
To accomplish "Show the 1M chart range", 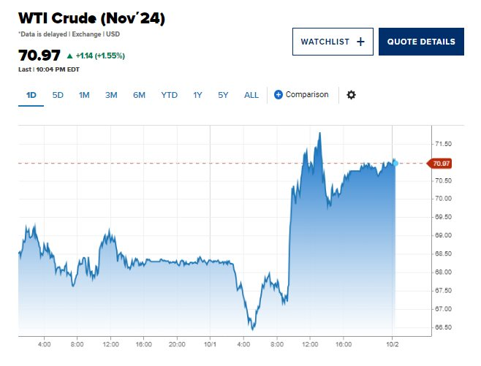I will [84, 95].
